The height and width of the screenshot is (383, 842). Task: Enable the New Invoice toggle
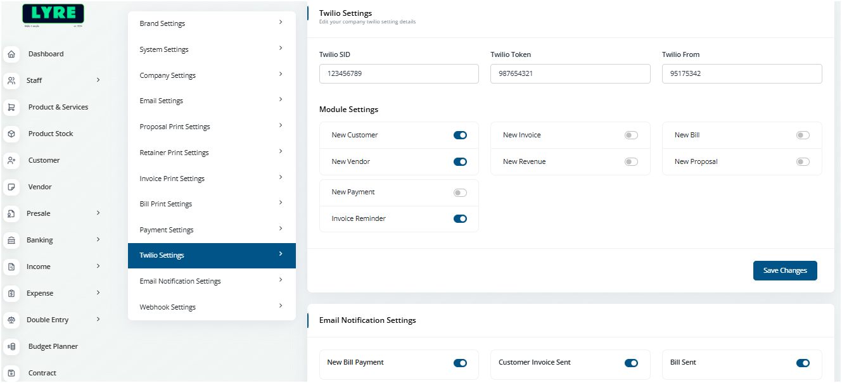(631, 135)
